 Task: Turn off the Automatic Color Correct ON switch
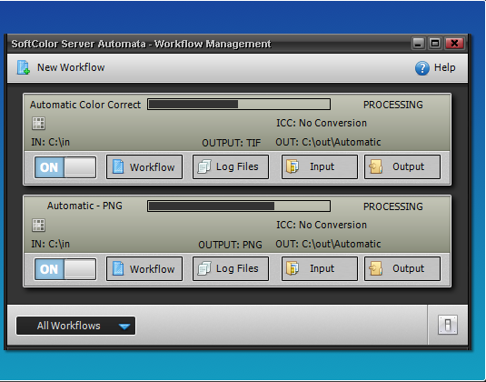[x=65, y=167]
